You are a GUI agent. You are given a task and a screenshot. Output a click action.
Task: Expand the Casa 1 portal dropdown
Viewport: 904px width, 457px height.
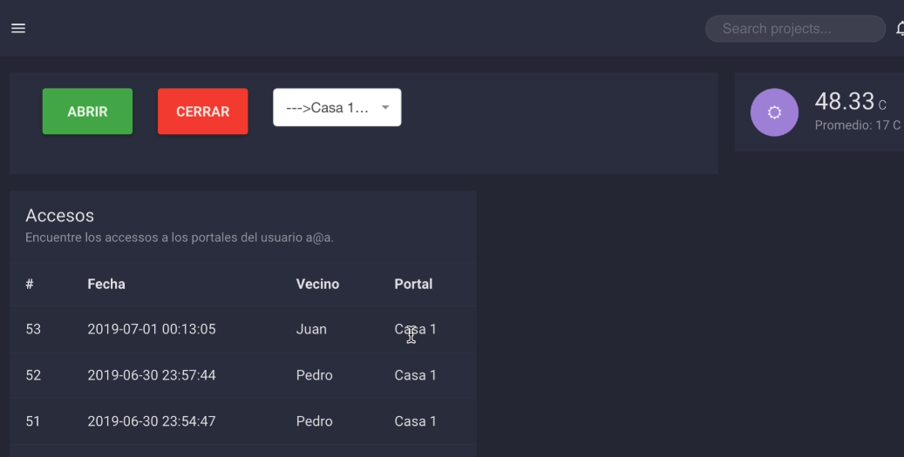(x=337, y=108)
